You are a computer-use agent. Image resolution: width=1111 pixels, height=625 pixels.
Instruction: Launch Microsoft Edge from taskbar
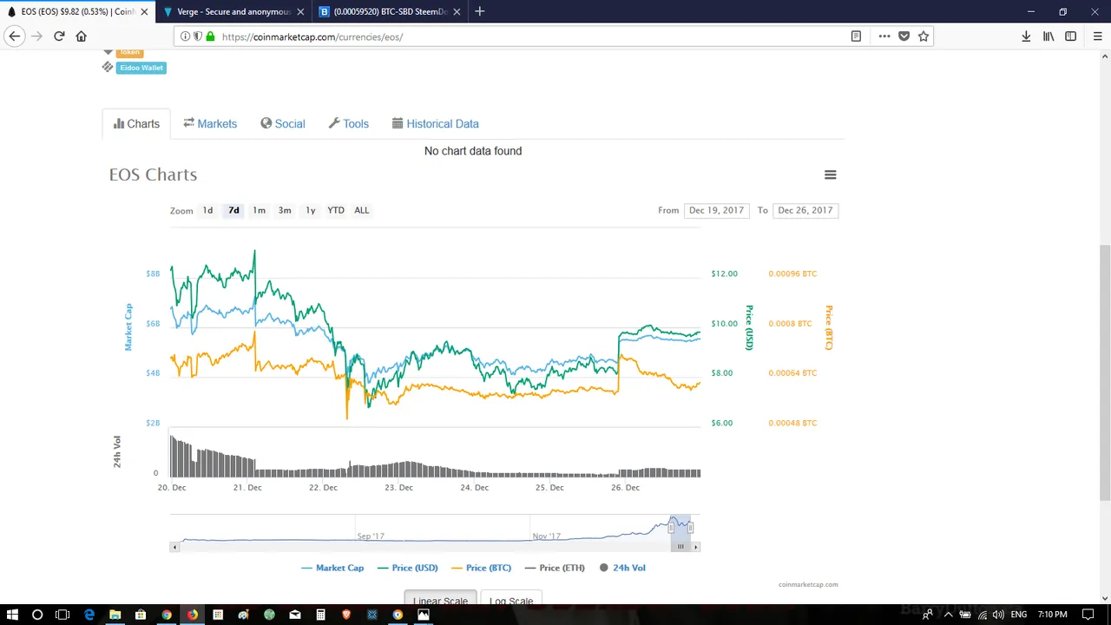click(89, 615)
